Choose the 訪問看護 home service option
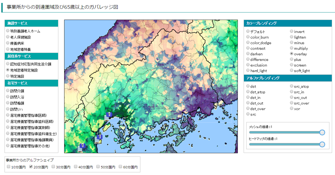 pyautogui.click(x=8, y=103)
